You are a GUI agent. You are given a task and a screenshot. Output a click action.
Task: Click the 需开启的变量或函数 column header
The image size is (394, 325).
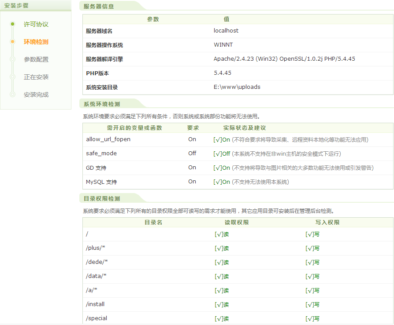pos(134,128)
